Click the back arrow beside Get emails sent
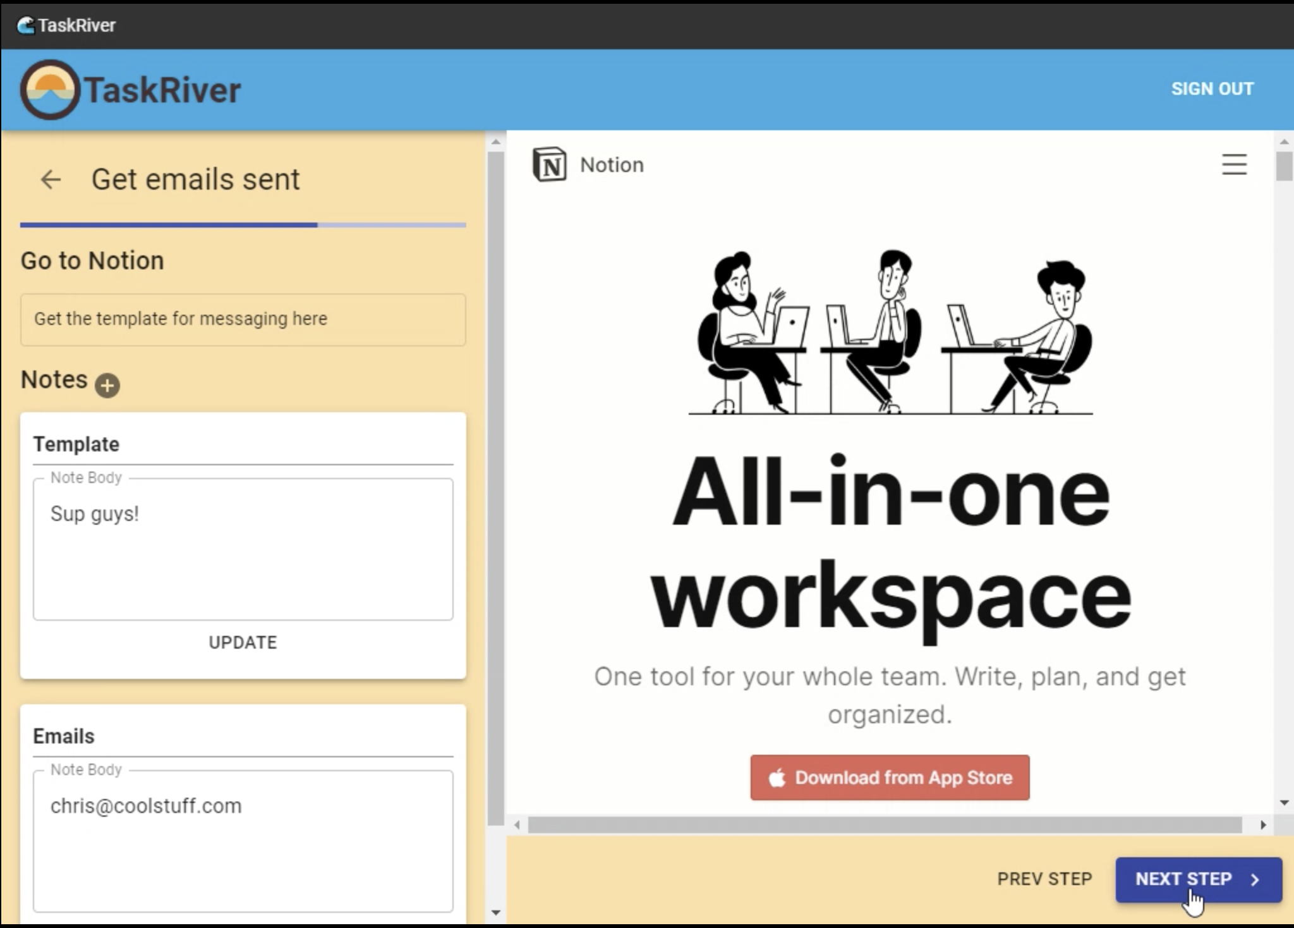 (x=51, y=180)
